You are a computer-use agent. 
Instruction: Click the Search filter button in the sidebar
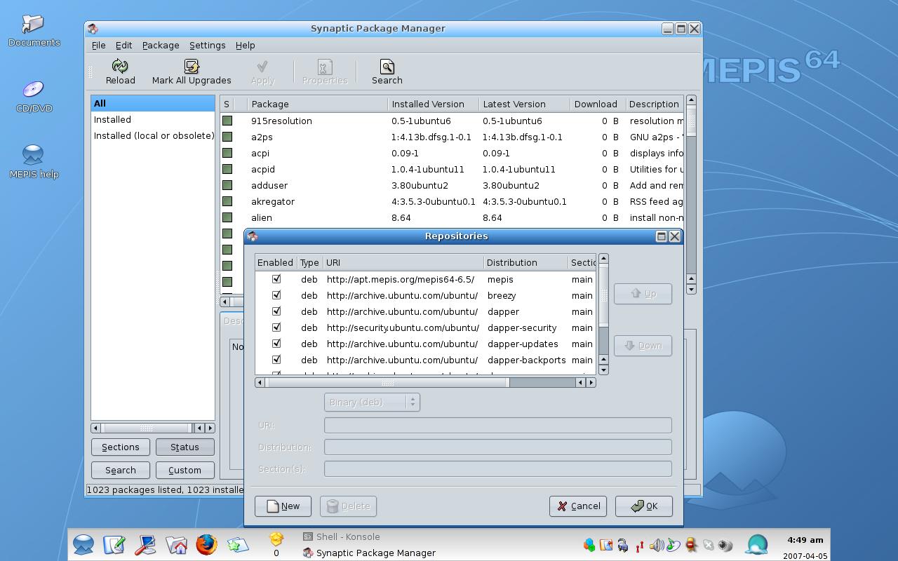click(x=121, y=471)
